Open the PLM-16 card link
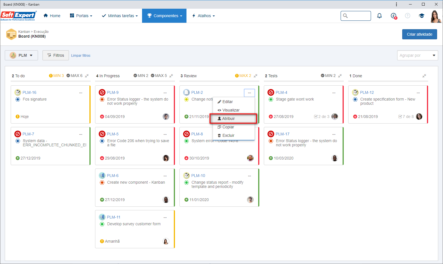Viewport: 443px width, 264px height. (30, 92)
